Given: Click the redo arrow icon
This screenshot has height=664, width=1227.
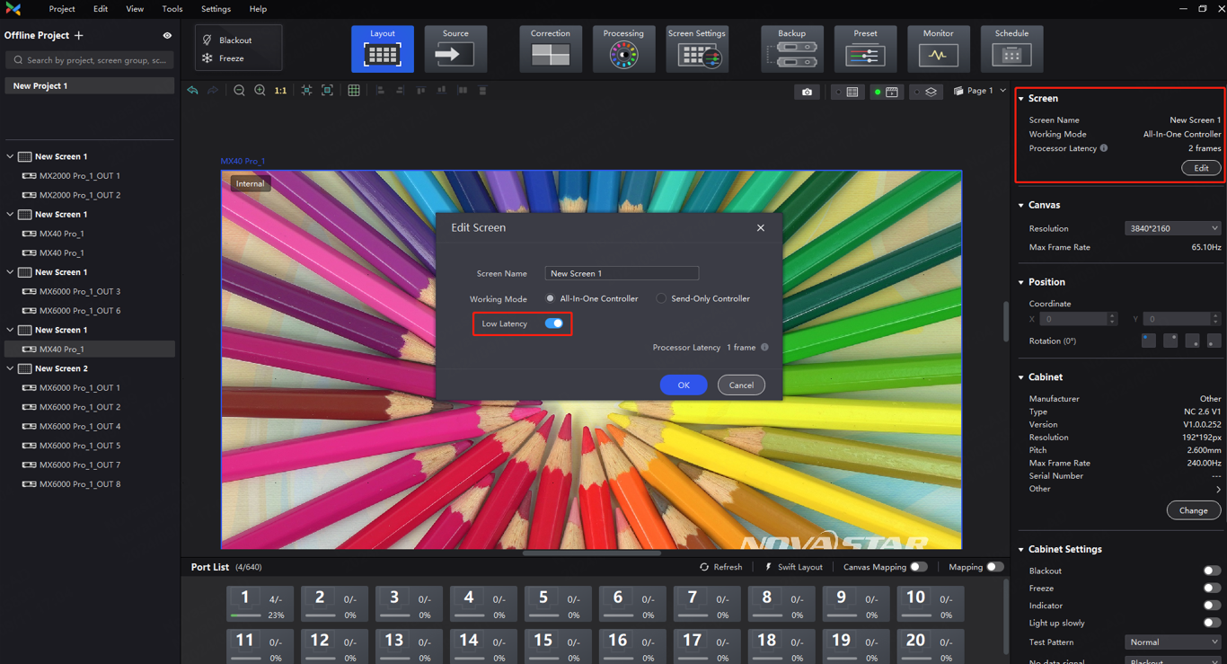Looking at the screenshot, I should (x=213, y=91).
